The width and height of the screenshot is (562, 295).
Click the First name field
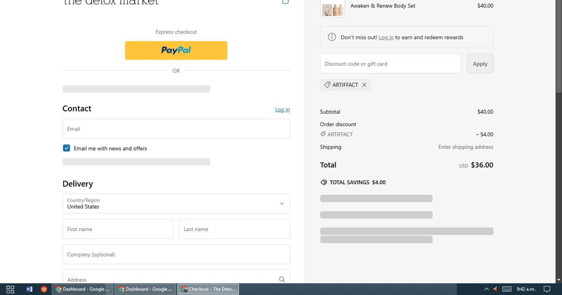pyautogui.click(x=118, y=229)
